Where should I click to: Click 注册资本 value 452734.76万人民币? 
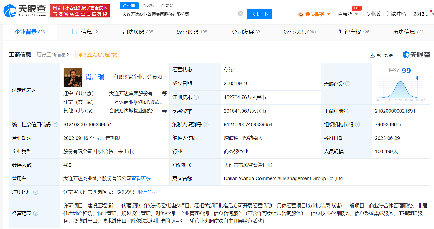click(x=245, y=97)
